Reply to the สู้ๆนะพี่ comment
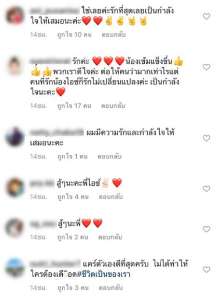 click(x=110, y=237)
